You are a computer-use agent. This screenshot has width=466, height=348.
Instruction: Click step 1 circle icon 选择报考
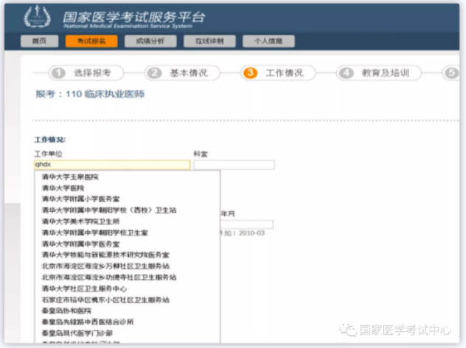58,73
